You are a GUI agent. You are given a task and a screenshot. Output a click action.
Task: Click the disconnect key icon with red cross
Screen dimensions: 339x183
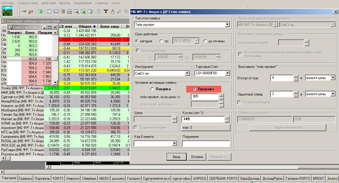coord(31,11)
